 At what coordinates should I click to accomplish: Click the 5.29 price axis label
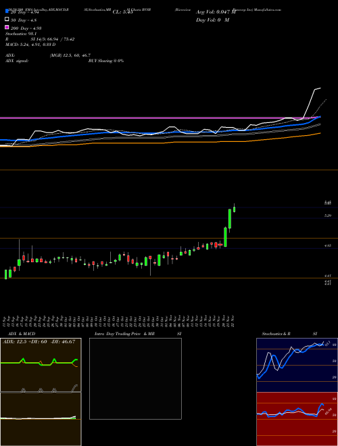point(328,216)
